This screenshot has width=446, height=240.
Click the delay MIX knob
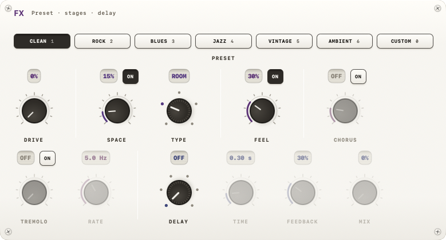click(365, 192)
